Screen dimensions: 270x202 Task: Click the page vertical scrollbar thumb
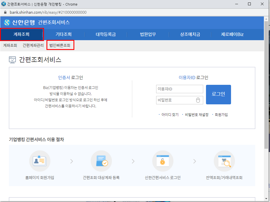266,85
